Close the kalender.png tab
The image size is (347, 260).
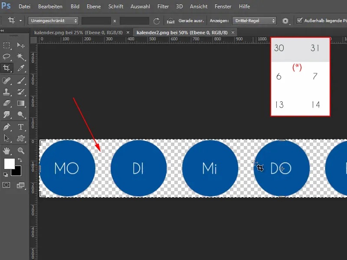tap(128, 32)
